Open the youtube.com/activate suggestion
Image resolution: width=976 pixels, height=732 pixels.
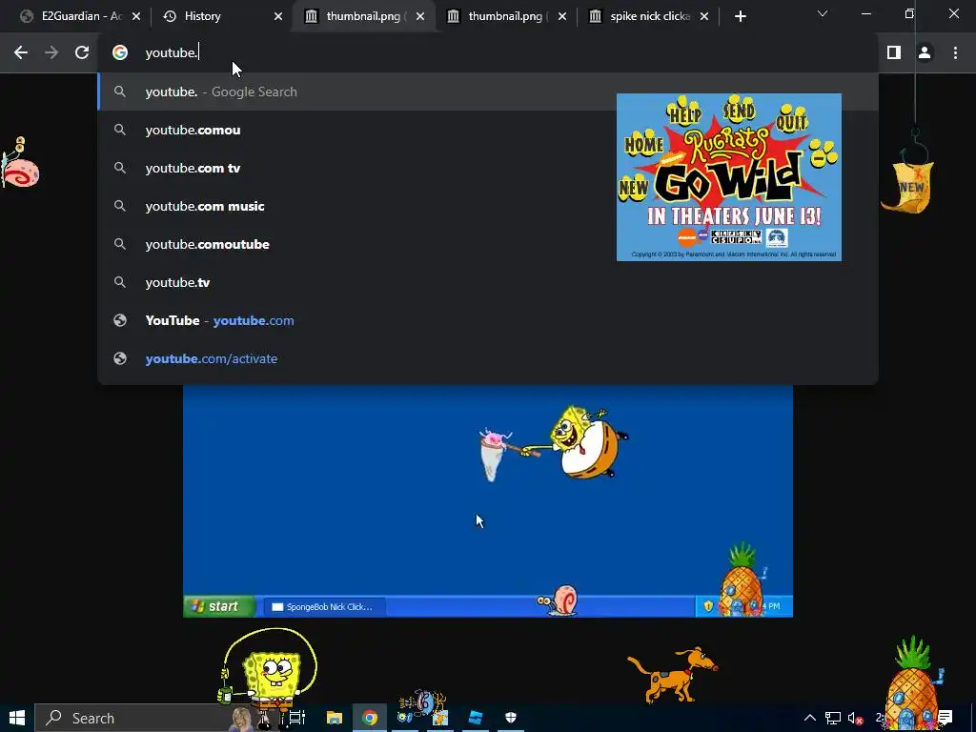click(x=488, y=358)
